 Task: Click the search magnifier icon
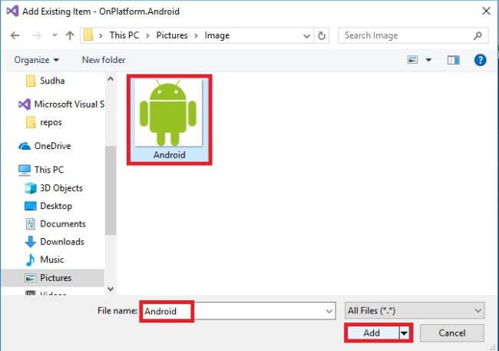click(478, 35)
